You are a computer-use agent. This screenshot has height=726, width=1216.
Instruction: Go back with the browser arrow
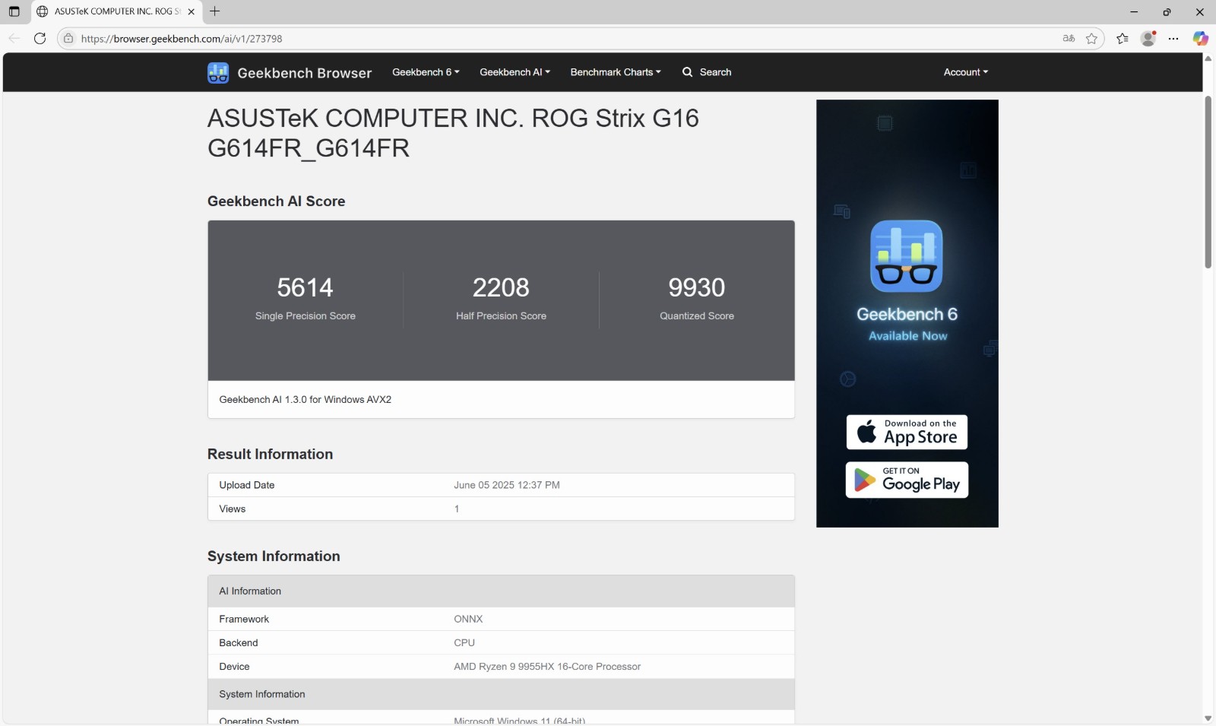point(14,39)
